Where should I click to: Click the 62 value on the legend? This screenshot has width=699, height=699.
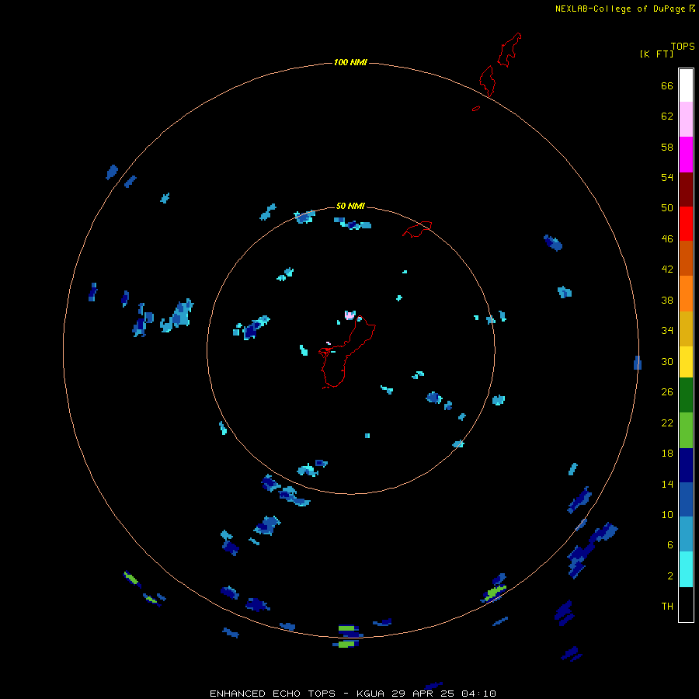(667, 116)
